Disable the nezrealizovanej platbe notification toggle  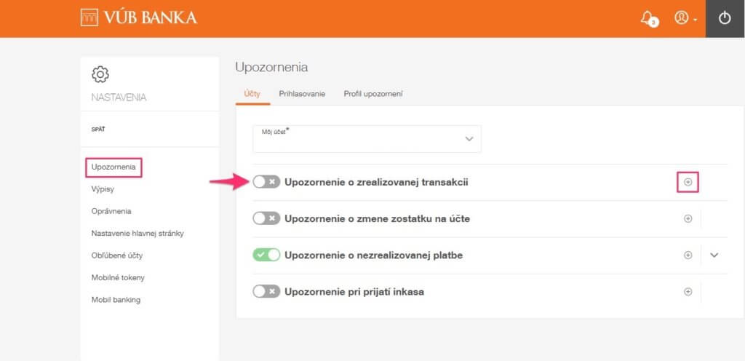coord(266,255)
